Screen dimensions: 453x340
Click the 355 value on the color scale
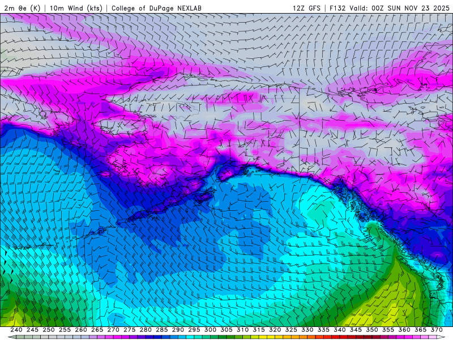point(388,330)
